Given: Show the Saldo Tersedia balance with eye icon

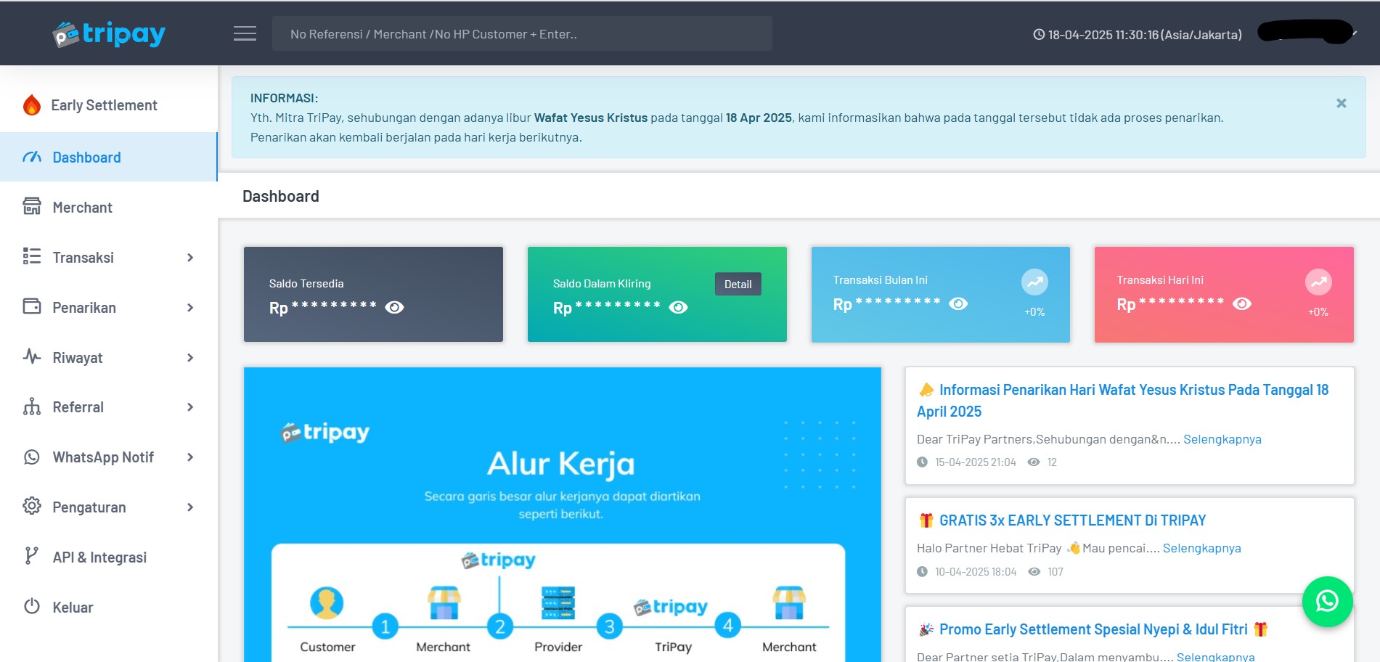Looking at the screenshot, I should (394, 308).
